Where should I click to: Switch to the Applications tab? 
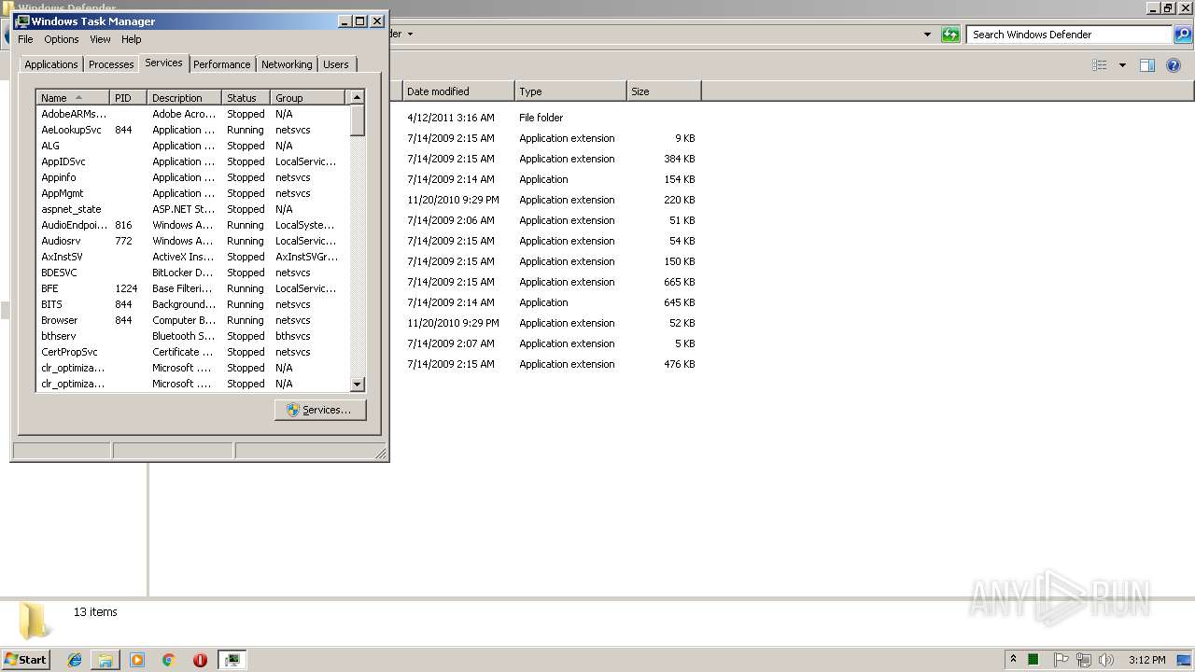pos(51,64)
